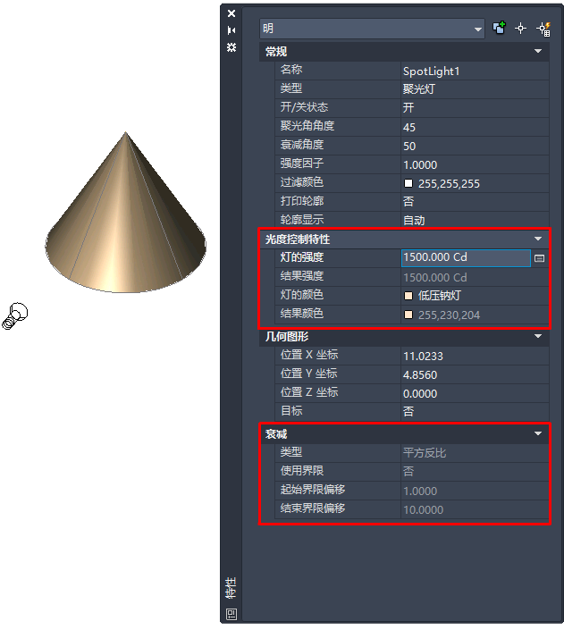Close the properties palette
The image size is (564, 630).
231,13
